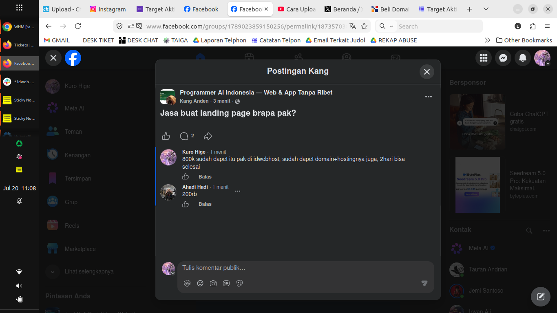Open the DESK CHAT bookmark
557x313 pixels.
[x=139, y=40]
